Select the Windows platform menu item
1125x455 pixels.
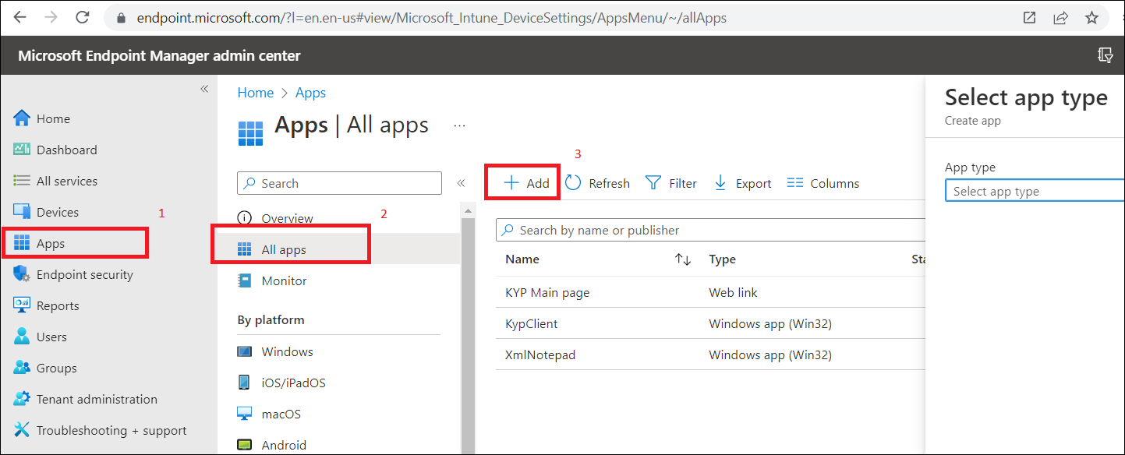tap(287, 351)
